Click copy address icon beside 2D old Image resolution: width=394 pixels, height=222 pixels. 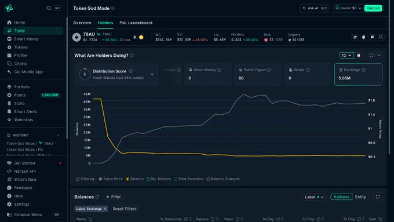(x=134, y=37)
